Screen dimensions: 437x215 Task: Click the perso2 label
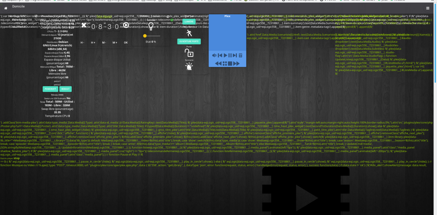[x=57, y=84]
